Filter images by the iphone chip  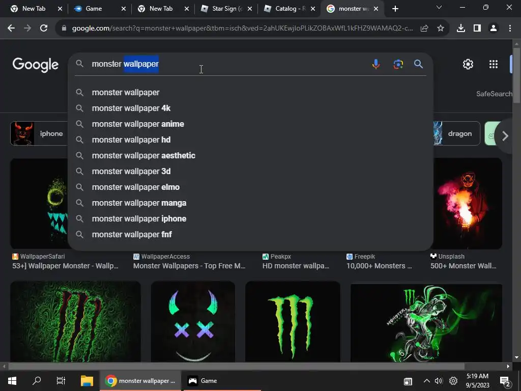[39, 134]
